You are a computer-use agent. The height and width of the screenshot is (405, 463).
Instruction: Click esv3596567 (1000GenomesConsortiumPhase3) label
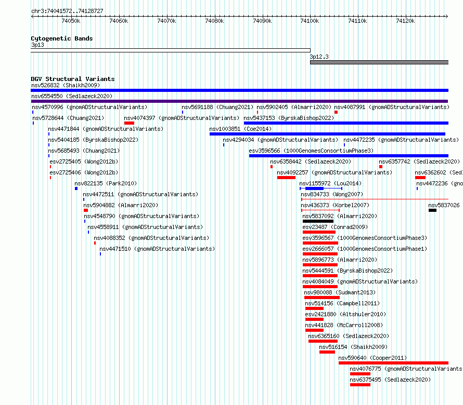tap(365, 238)
